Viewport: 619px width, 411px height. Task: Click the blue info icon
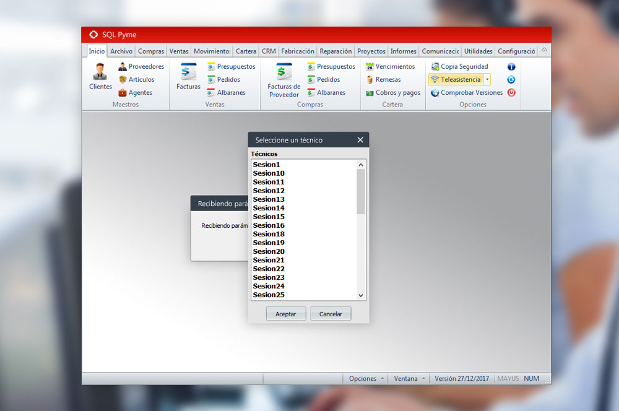511,66
